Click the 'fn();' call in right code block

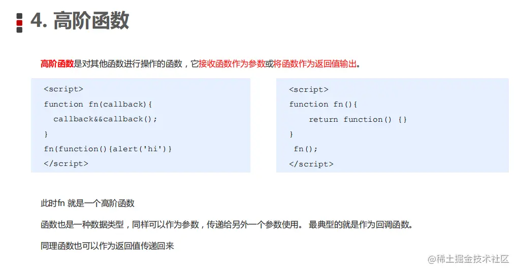point(306,149)
